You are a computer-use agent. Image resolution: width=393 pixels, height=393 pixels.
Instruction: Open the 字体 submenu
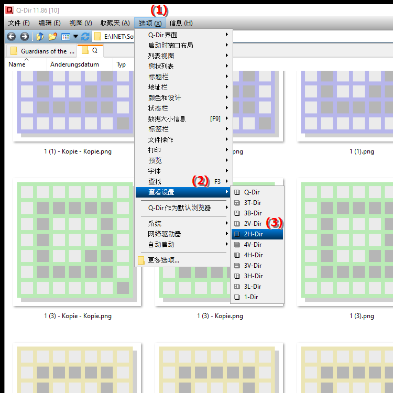tap(183, 171)
